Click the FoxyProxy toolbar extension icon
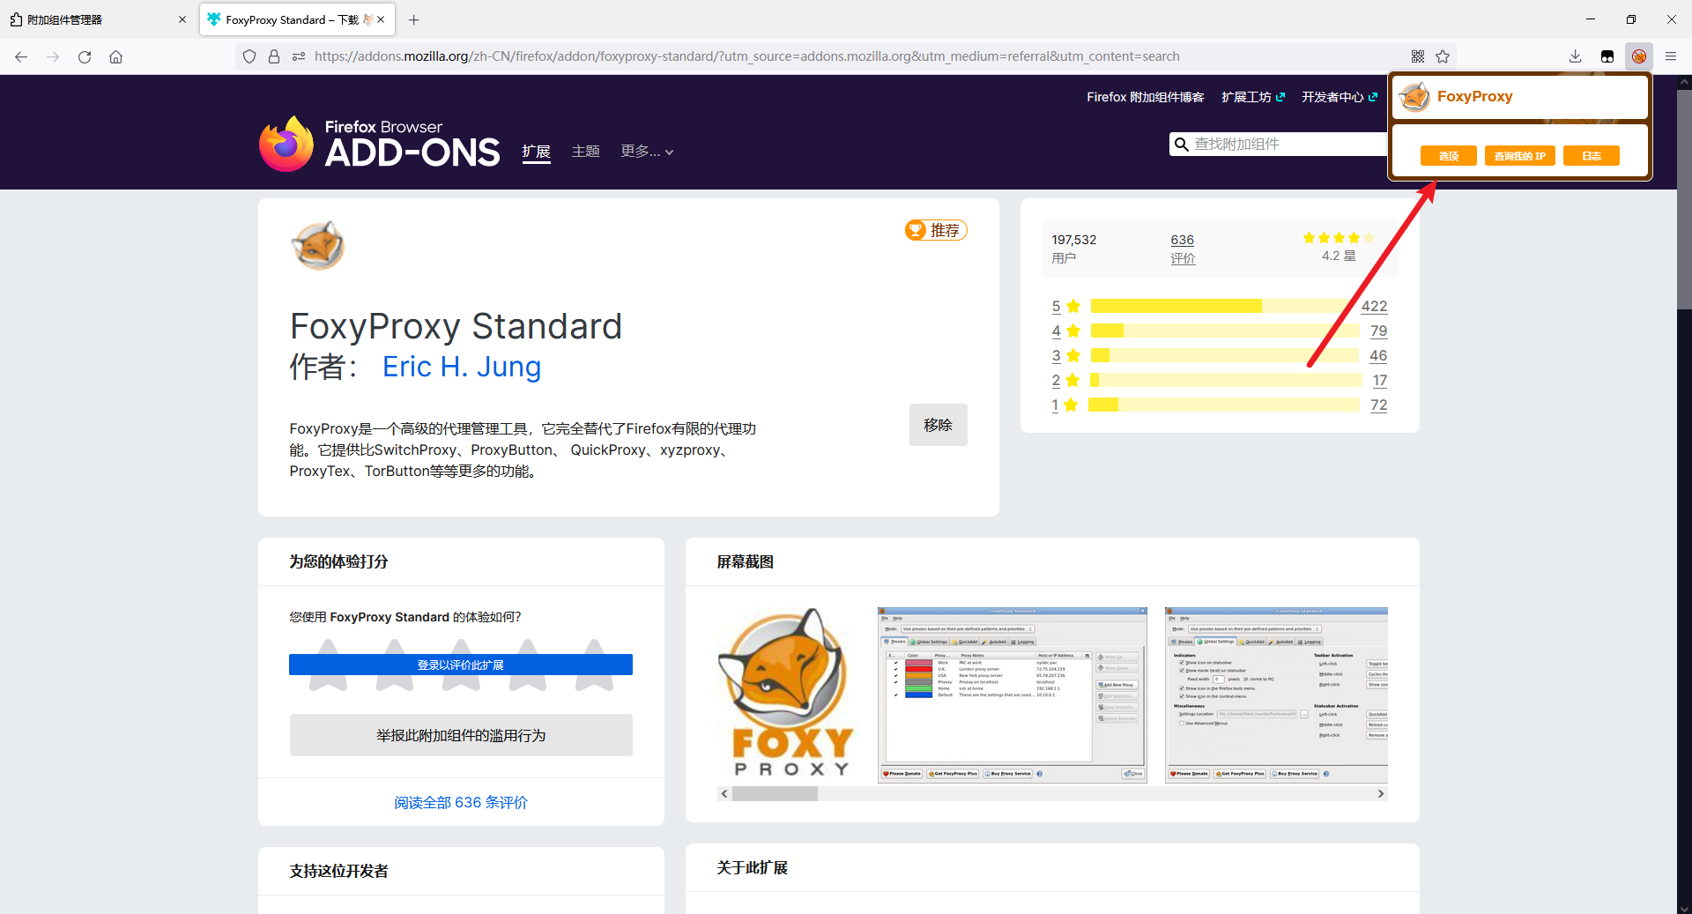 click(x=1638, y=56)
